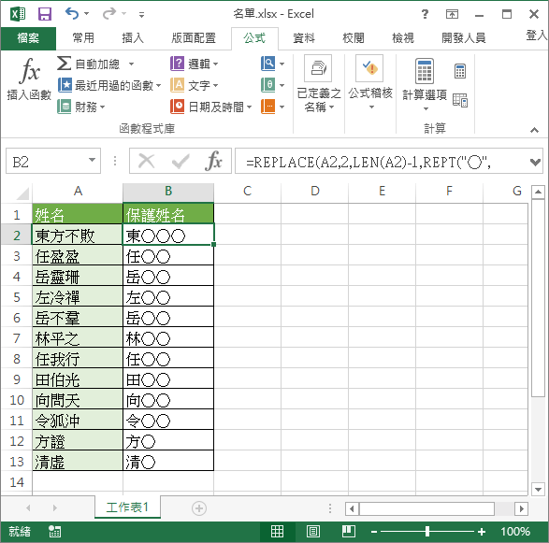This screenshot has width=549, height=543.
Task: Switch to the 常用 Home tab
Action: point(83,37)
